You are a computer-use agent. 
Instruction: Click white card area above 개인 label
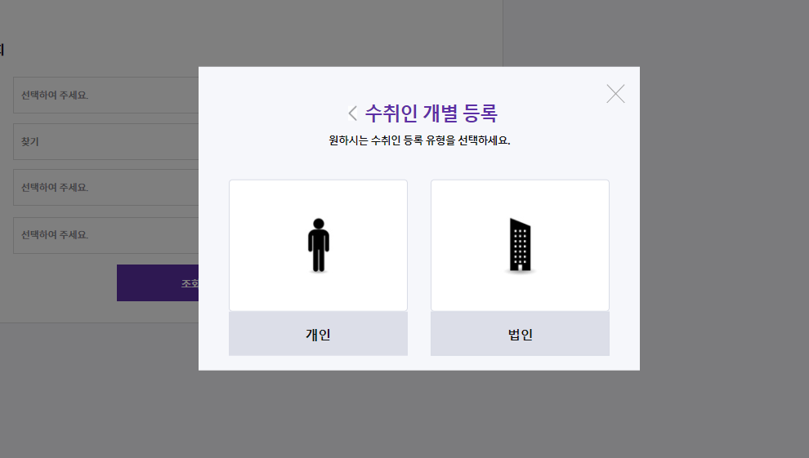click(319, 245)
